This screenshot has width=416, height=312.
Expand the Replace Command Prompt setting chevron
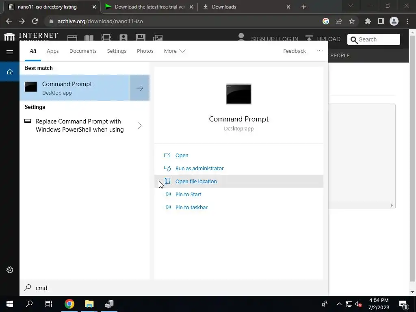click(x=140, y=125)
